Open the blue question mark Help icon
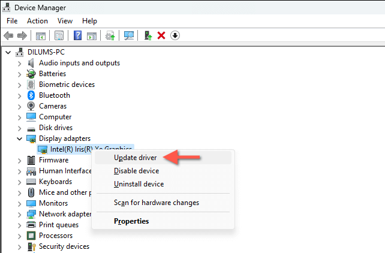Viewport: 385px width, 253px height. [x=77, y=35]
